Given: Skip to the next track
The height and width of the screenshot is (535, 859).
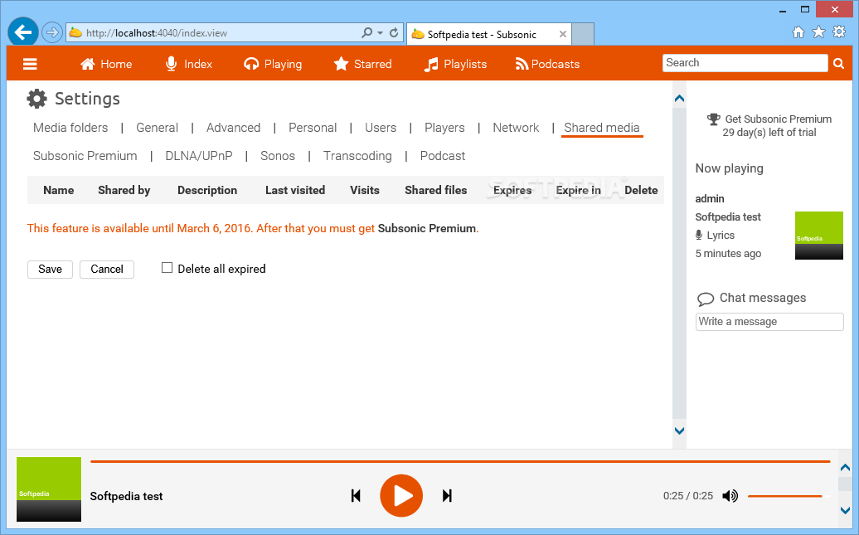Looking at the screenshot, I should click(447, 496).
